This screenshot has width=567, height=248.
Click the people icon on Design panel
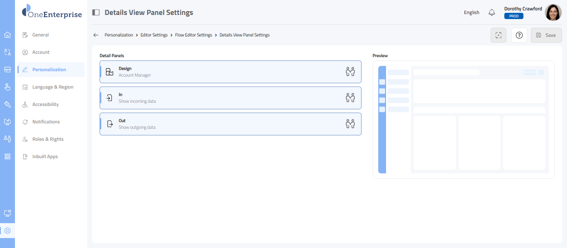(350, 72)
